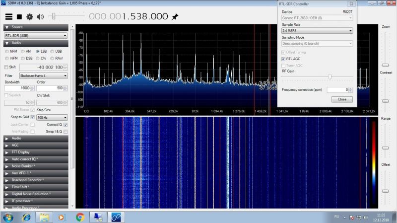Image resolution: width=397 pixels, height=223 pixels.
Task: Collapse the Radio panel
Action: pos(36,43)
